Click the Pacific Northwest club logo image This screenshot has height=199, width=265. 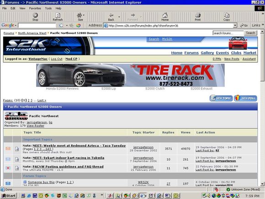click(16, 116)
